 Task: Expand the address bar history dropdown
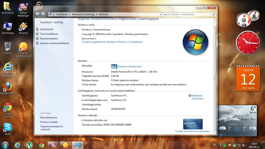[x=161, y=14]
